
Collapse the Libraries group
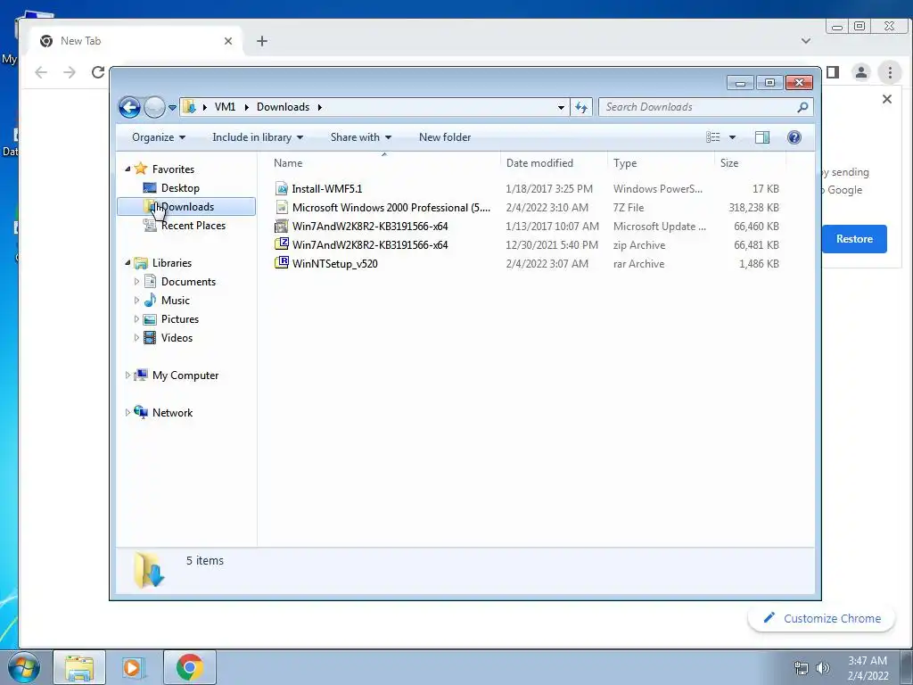pyautogui.click(x=127, y=263)
